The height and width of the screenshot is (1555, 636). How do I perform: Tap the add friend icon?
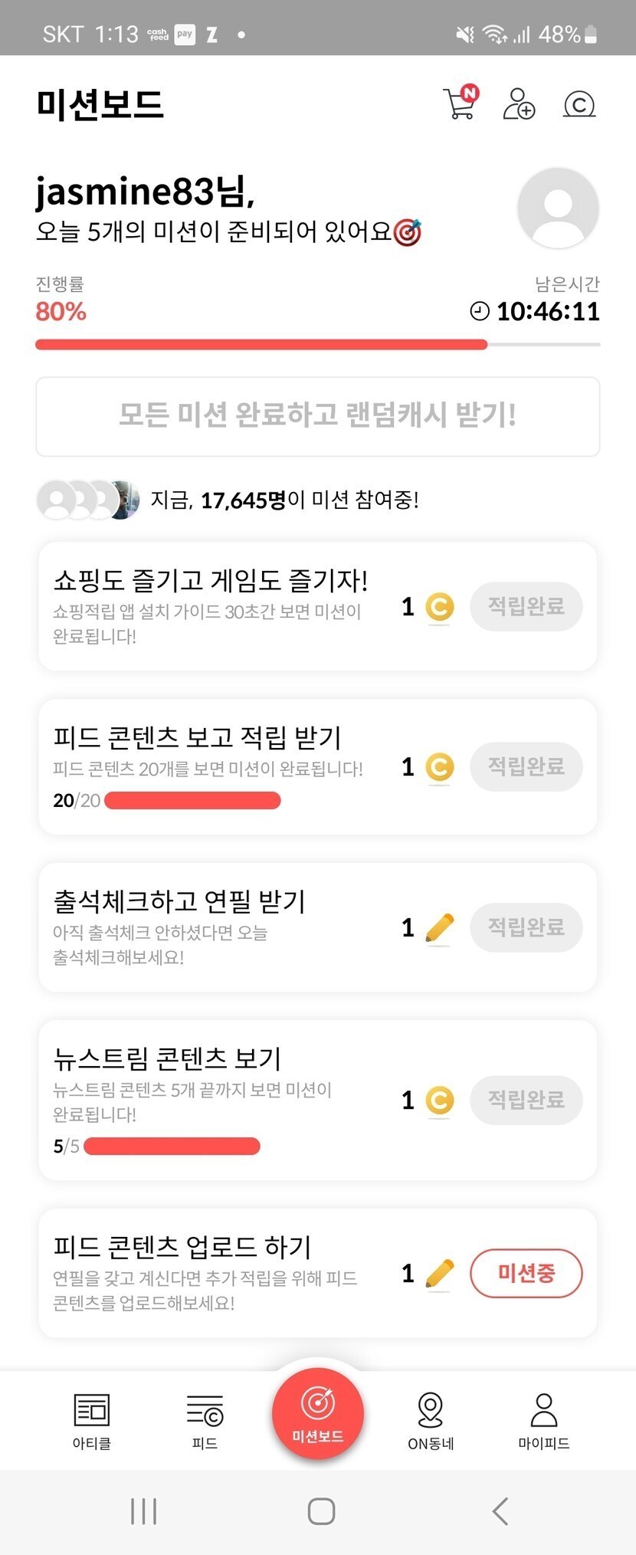click(519, 103)
